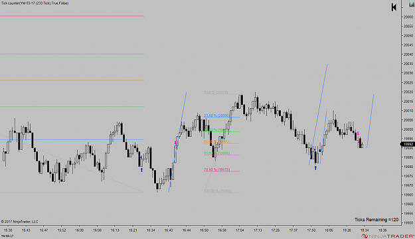The height and width of the screenshot is (239, 415).
Task: Switch to the YM 03-17 tab
Action: click(7, 236)
